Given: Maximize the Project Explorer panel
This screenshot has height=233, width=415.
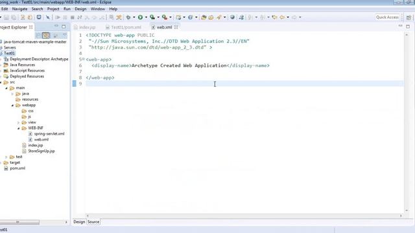Looking at the screenshot, I should 64,27.
